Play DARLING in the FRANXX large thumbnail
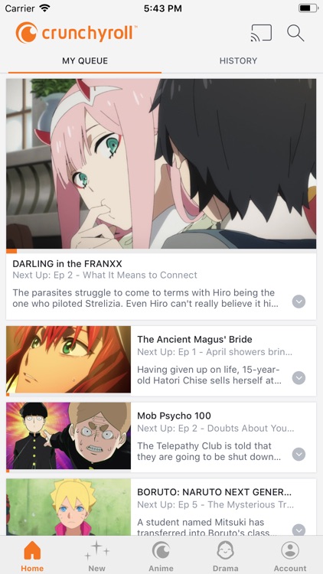The image size is (323, 574). pos(161,164)
